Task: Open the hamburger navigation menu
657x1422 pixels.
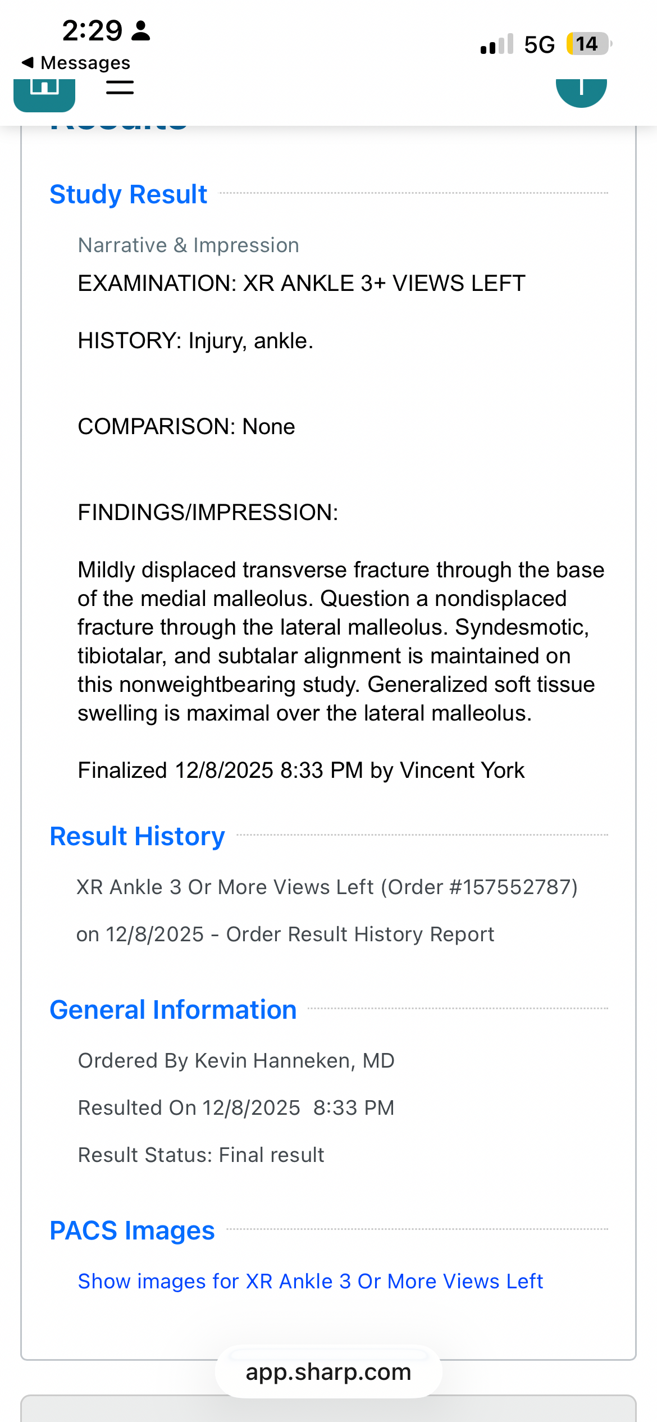Action: (x=120, y=88)
